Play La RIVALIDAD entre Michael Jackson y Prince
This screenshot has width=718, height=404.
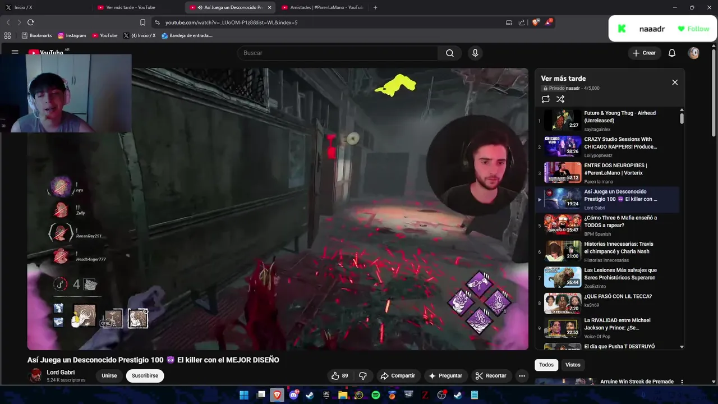609,328
